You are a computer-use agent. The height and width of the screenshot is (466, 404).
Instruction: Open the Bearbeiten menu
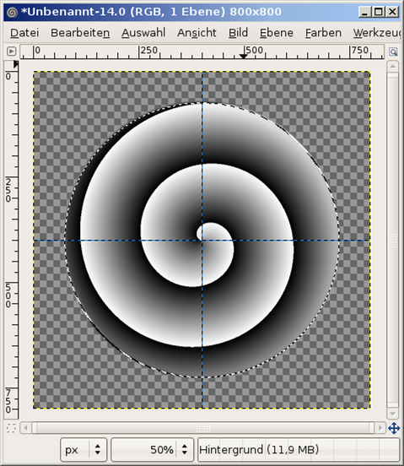tap(80, 33)
